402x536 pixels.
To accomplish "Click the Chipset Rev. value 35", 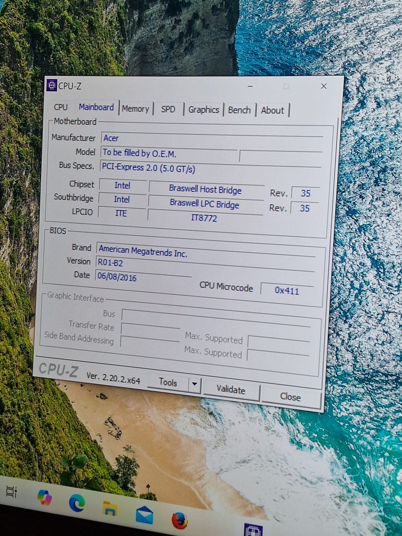I will click(x=305, y=193).
